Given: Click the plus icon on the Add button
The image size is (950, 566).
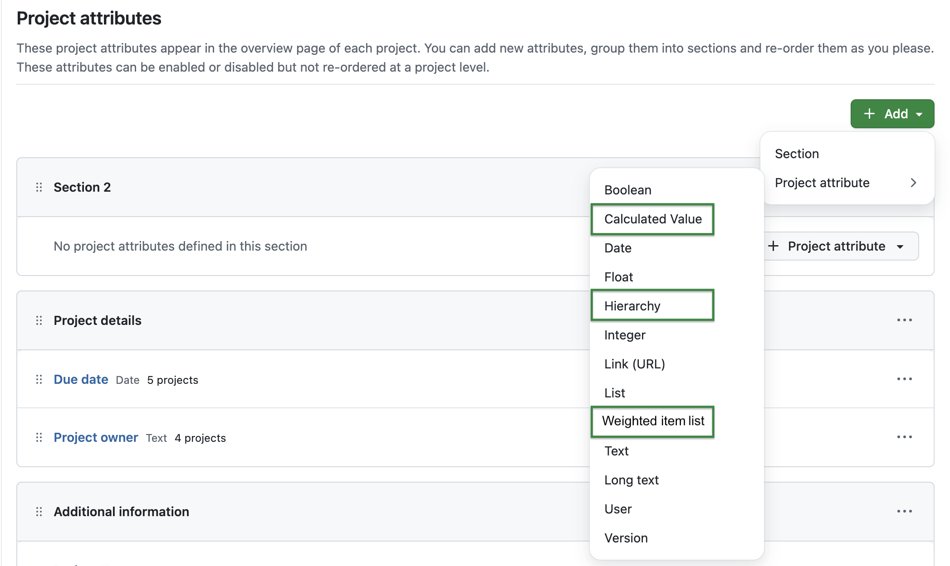Looking at the screenshot, I should tap(870, 114).
